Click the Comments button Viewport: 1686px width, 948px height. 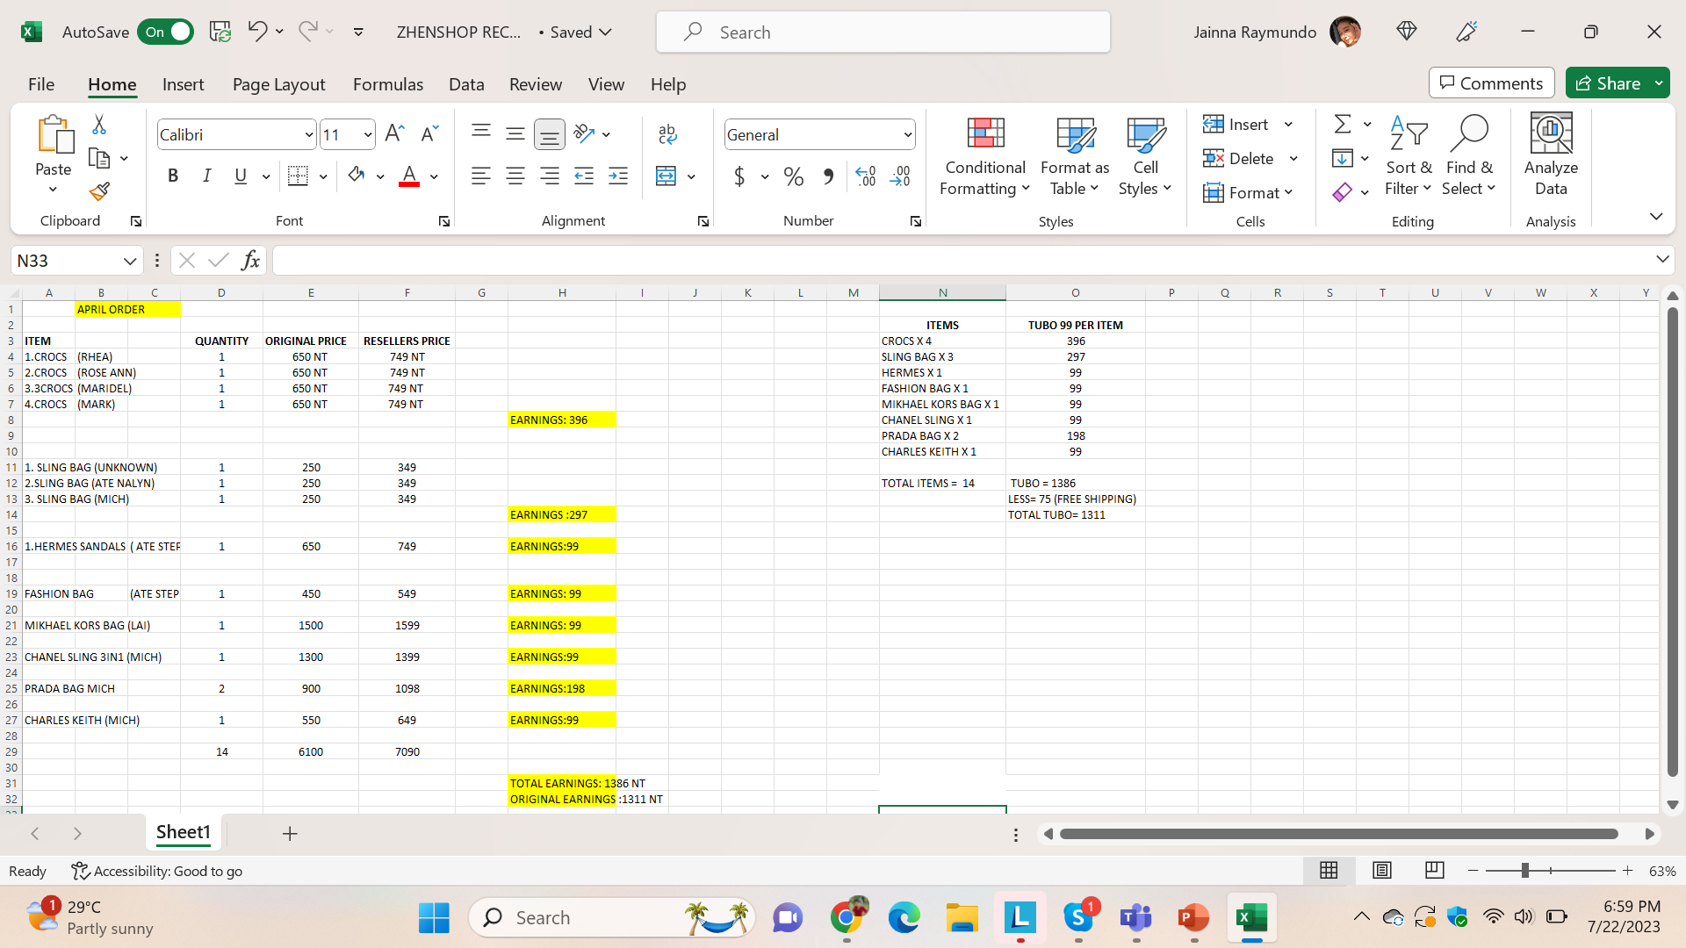coord(1491,83)
